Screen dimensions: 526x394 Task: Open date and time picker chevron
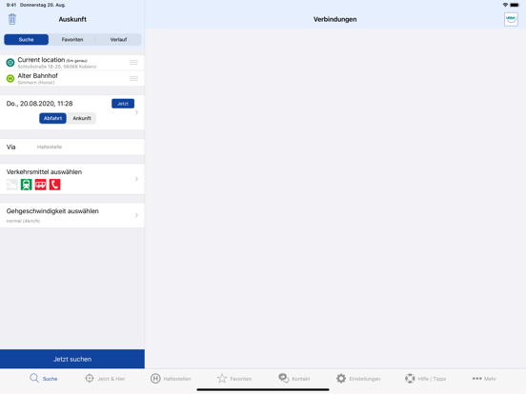[x=136, y=112]
